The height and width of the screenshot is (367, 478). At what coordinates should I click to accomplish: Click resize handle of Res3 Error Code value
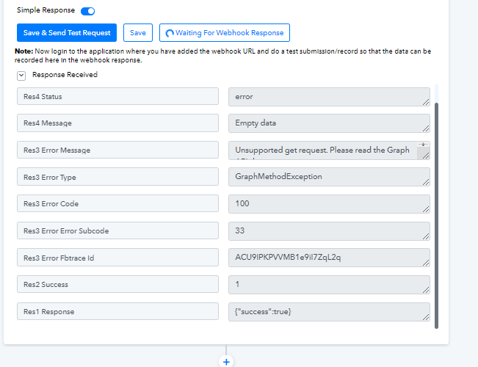coord(426,209)
